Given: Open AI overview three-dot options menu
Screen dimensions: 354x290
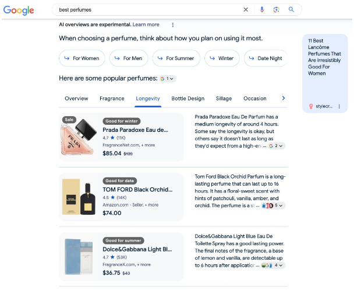Looking at the screenshot, I should point(172,25).
